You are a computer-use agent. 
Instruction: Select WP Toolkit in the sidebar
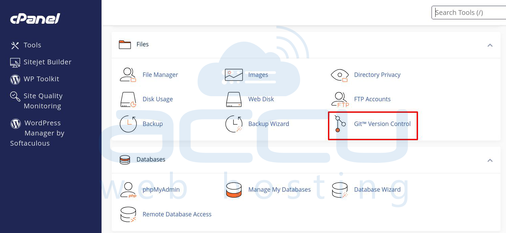click(41, 79)
